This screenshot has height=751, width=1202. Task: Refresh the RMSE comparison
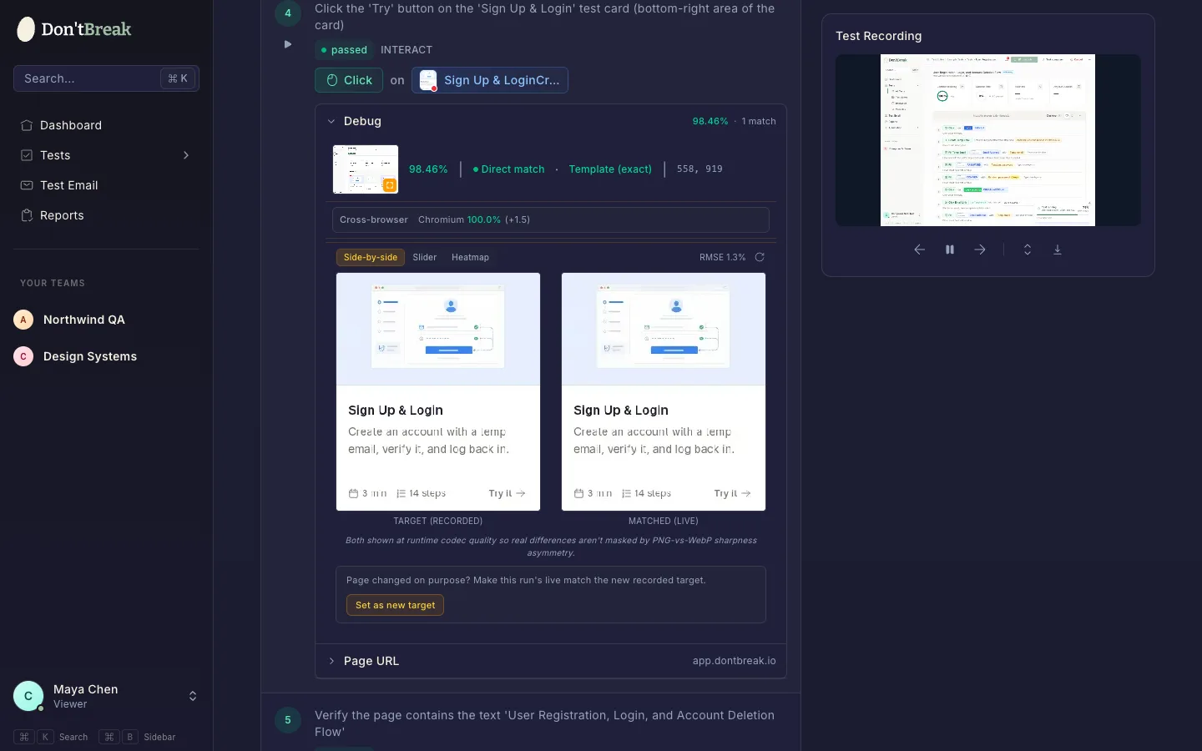click(x=760, y=257)
